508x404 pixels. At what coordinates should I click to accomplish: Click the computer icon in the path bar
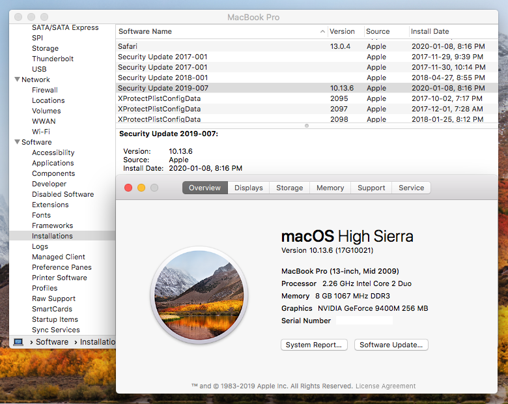pyautogui.click(x=18, y=342)
